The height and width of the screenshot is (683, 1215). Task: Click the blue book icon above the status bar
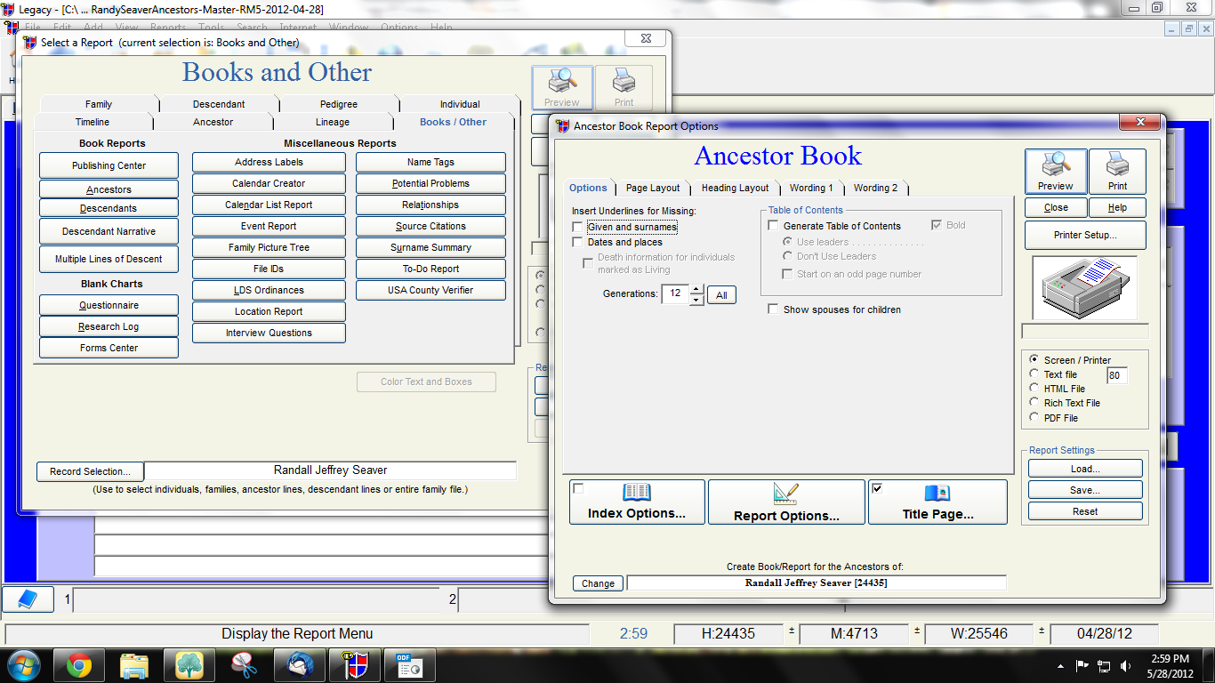(x=28, y=599)
